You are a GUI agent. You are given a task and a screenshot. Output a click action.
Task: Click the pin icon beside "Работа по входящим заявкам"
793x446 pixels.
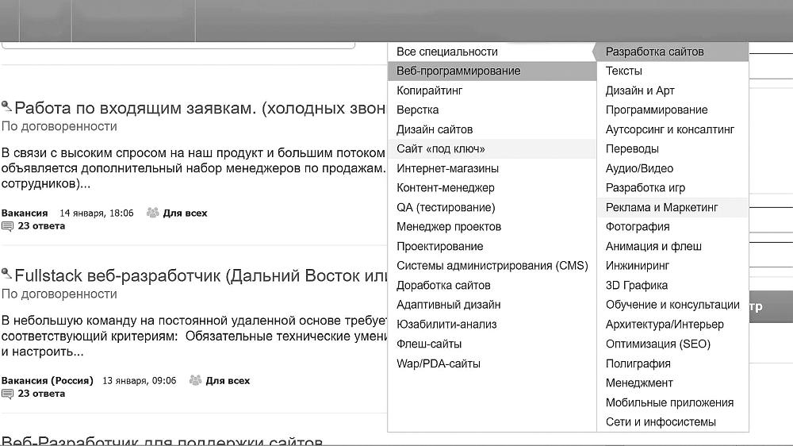[7, 107]
